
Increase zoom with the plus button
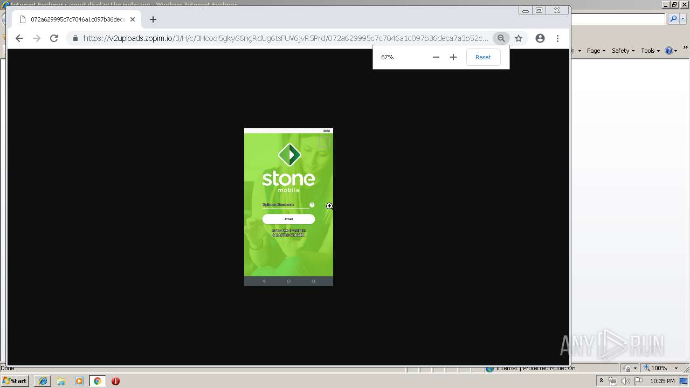(x=453, y=57)
